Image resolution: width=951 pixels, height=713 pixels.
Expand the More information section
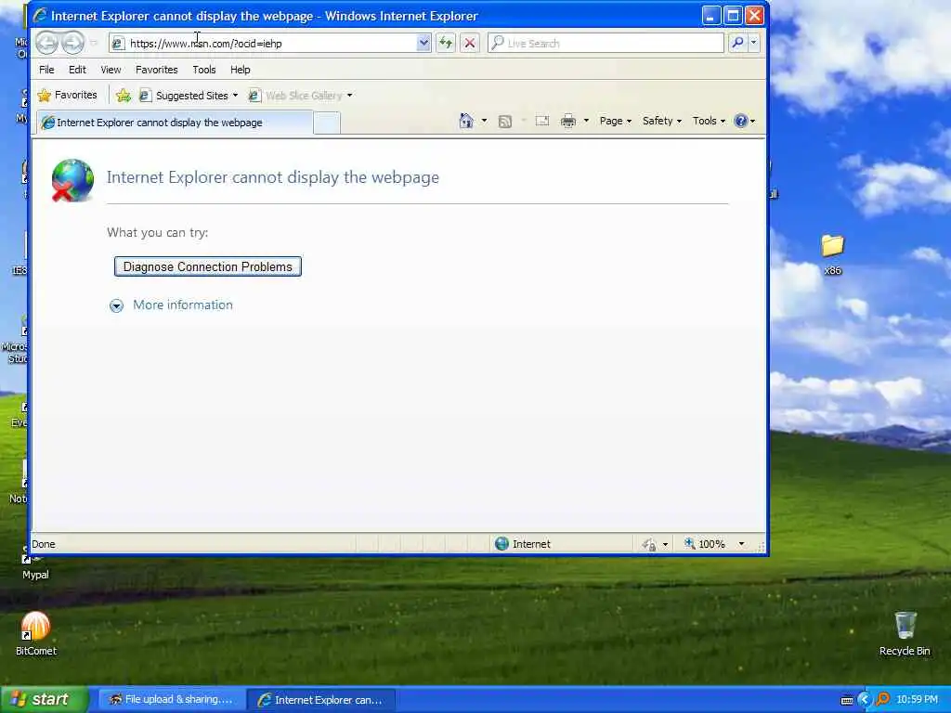171,305
